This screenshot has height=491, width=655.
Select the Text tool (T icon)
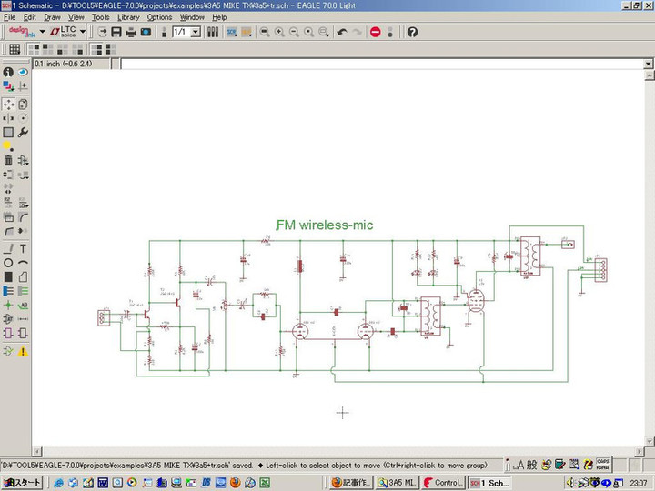[x=23, y=247]
